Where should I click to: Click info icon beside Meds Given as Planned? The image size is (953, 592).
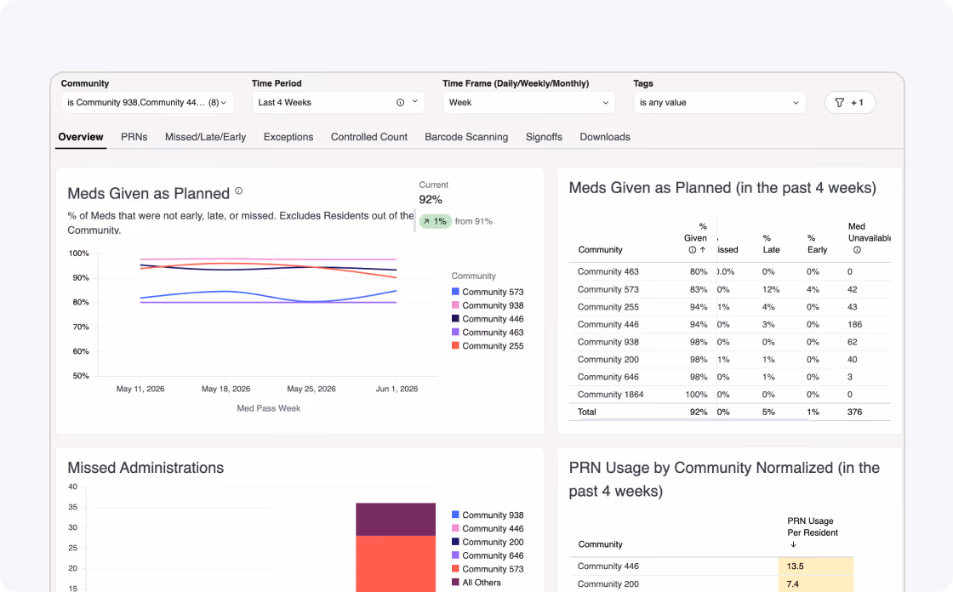pyautogui.click(x=239, y=191)
